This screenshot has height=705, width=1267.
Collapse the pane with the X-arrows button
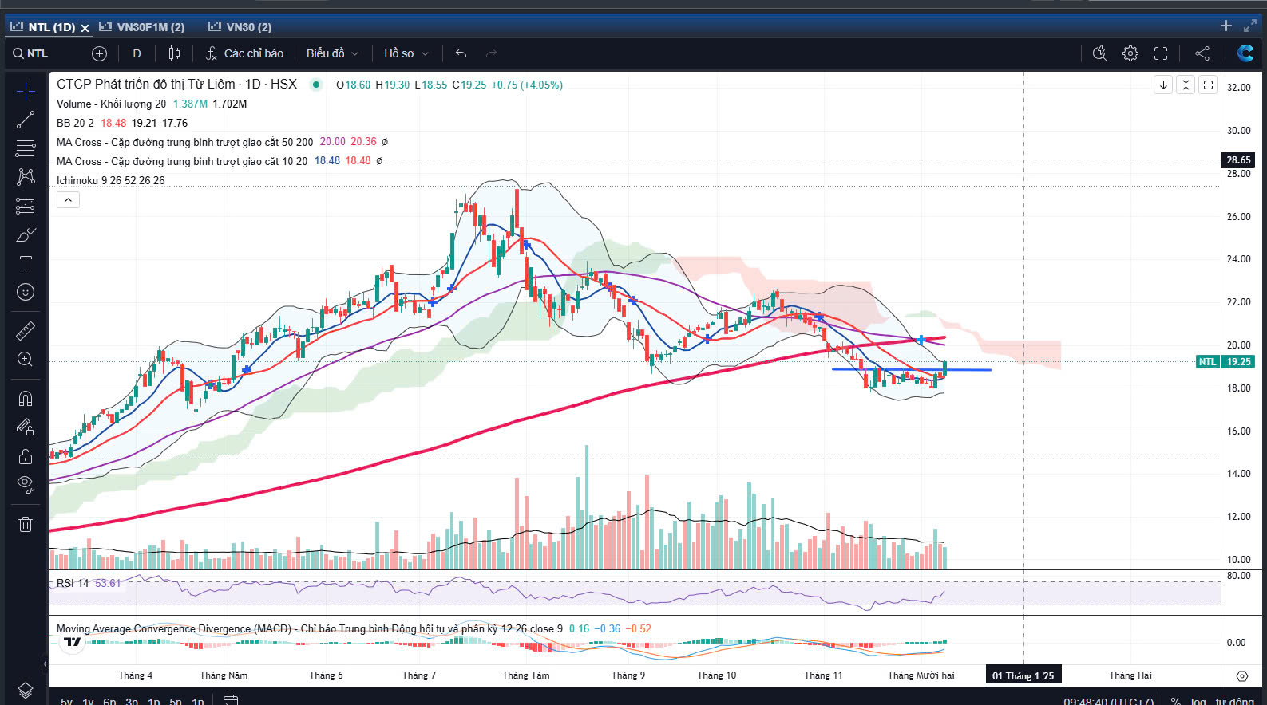(x=1186, y=85)
